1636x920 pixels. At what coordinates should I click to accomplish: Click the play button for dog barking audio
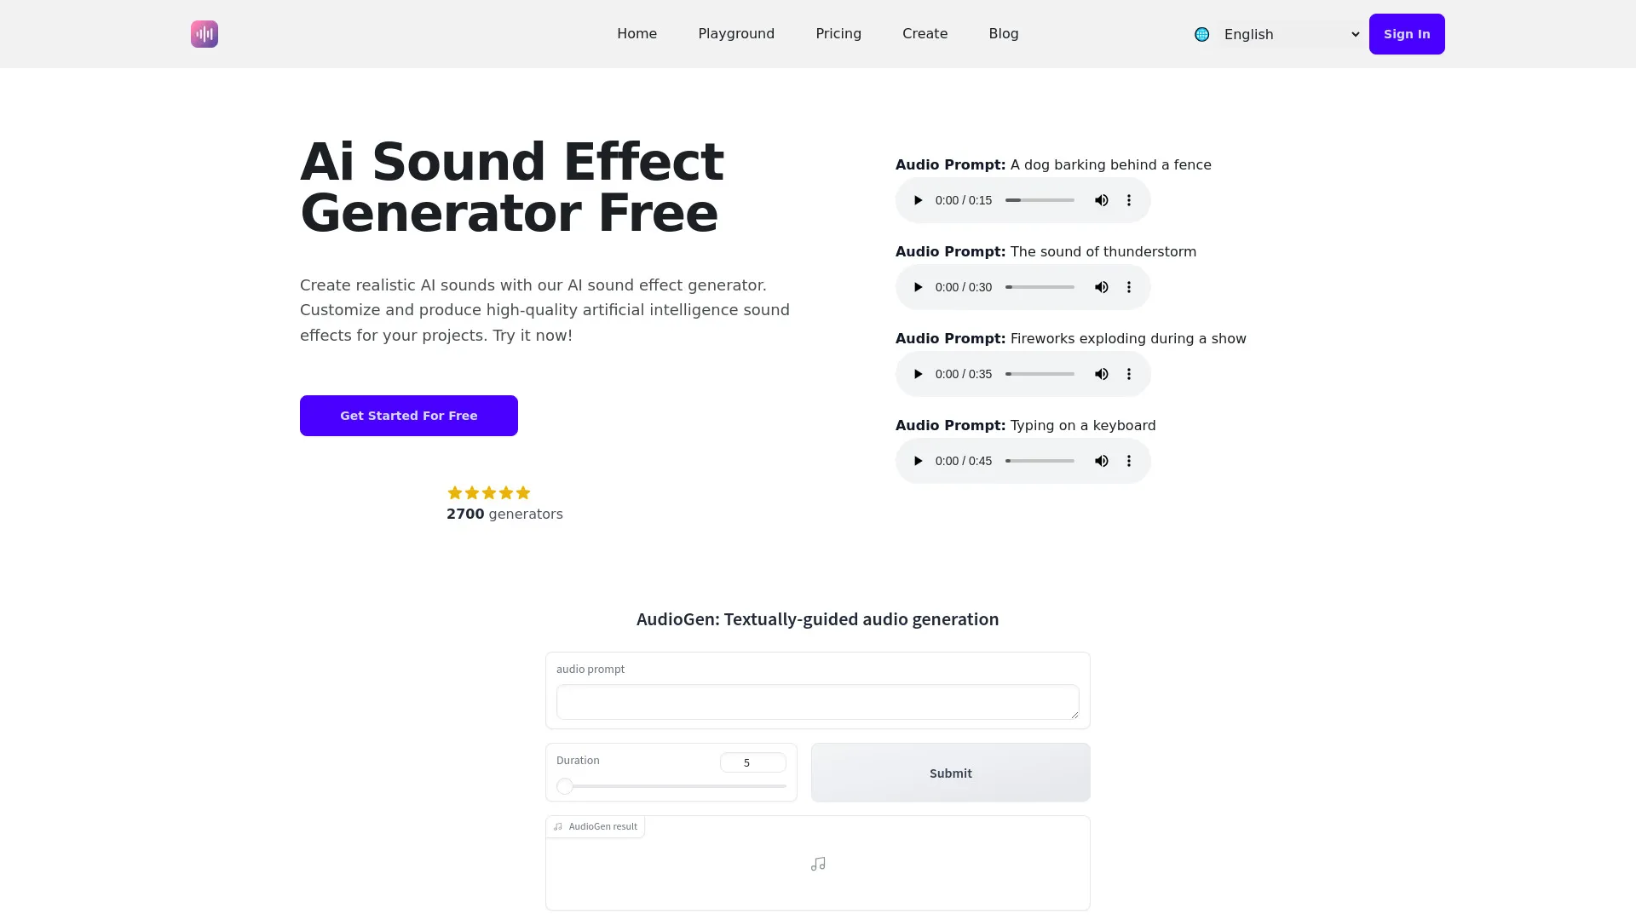pyautogui.click(x=918, y=200)
